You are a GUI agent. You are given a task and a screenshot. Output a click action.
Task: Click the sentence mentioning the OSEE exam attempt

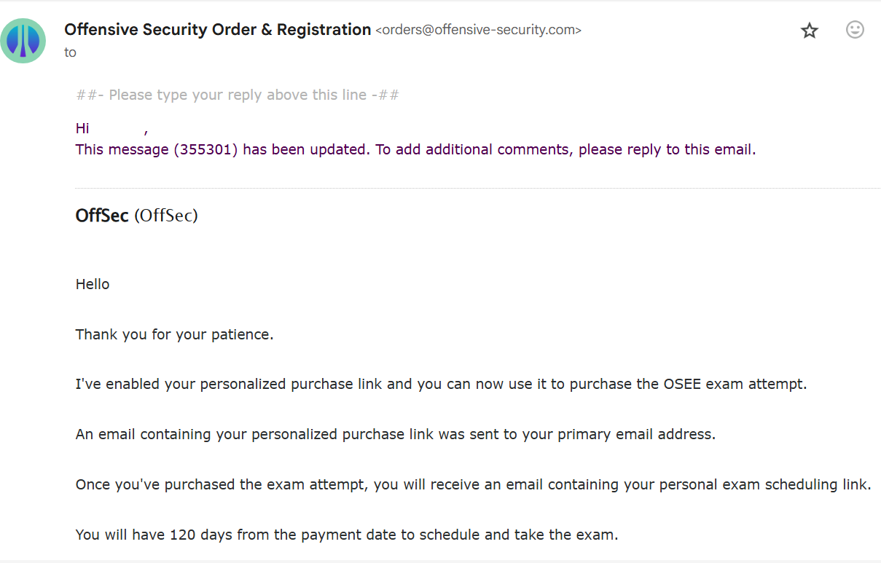(442, 385)
